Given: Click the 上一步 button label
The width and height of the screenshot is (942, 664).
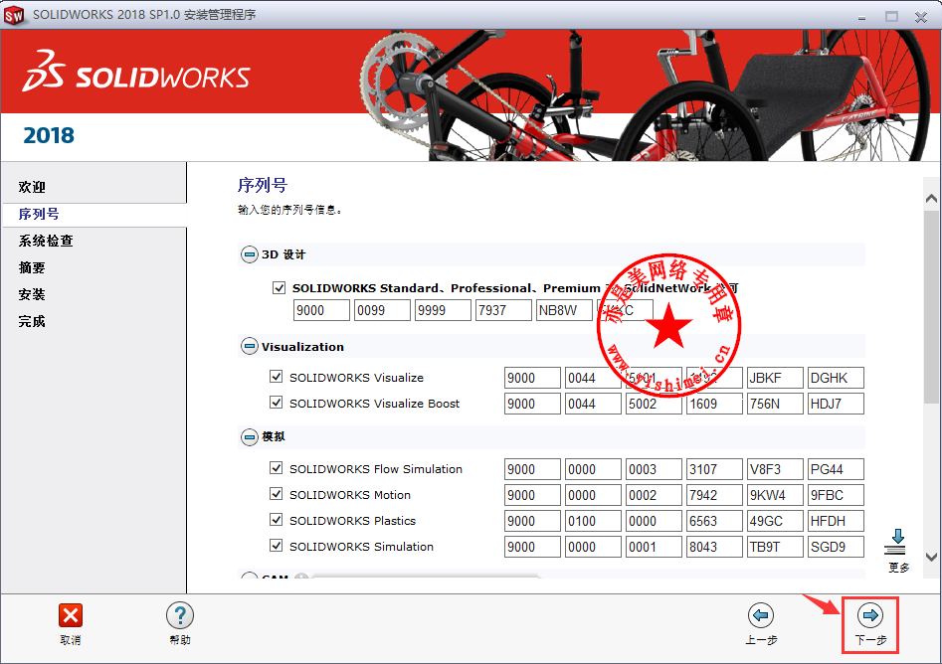Looking at the screenshot, I should [x=761, y=640].
